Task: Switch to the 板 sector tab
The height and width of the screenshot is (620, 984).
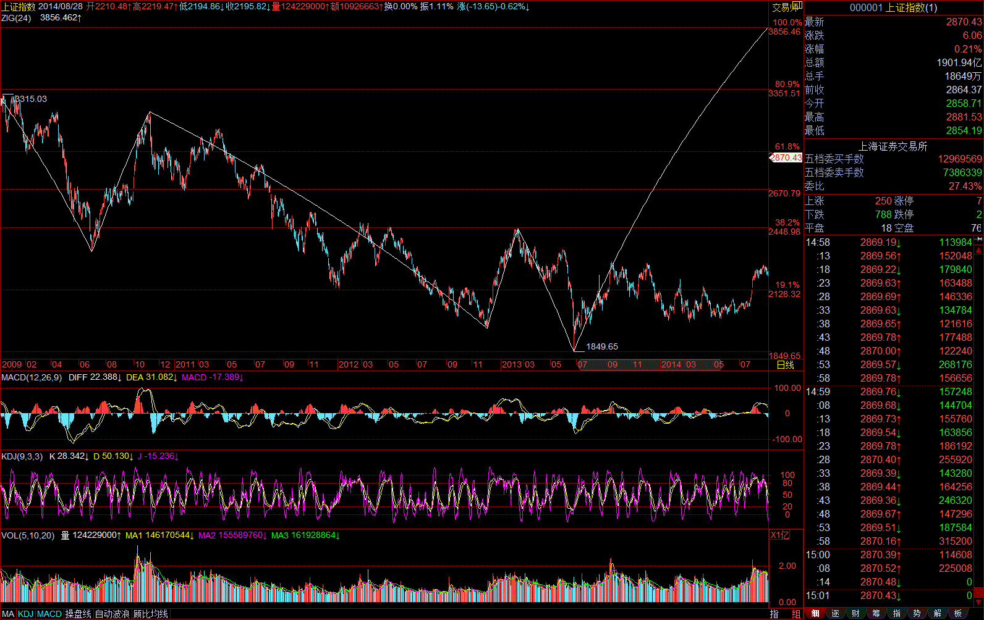Action: coord(957,613)
